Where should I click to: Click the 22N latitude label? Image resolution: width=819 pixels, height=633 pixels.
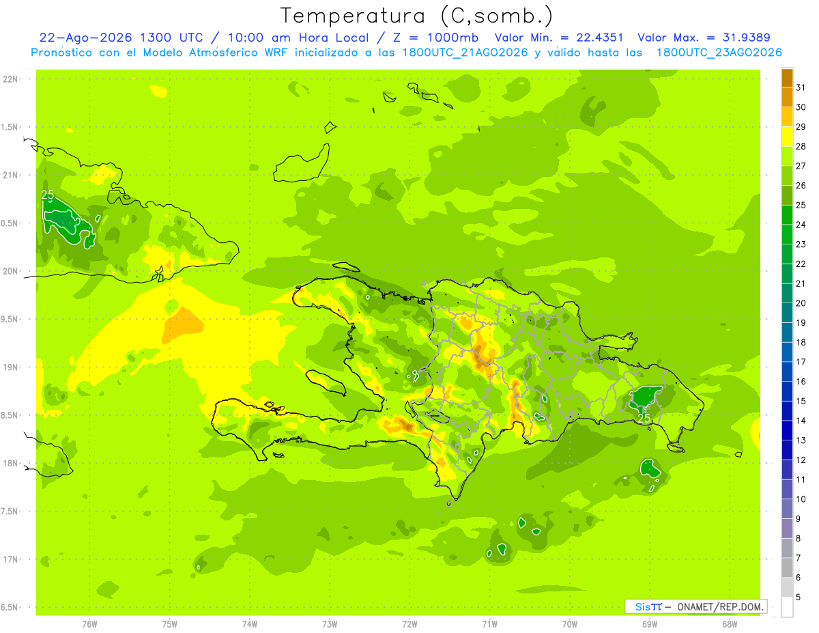[10, 79]
